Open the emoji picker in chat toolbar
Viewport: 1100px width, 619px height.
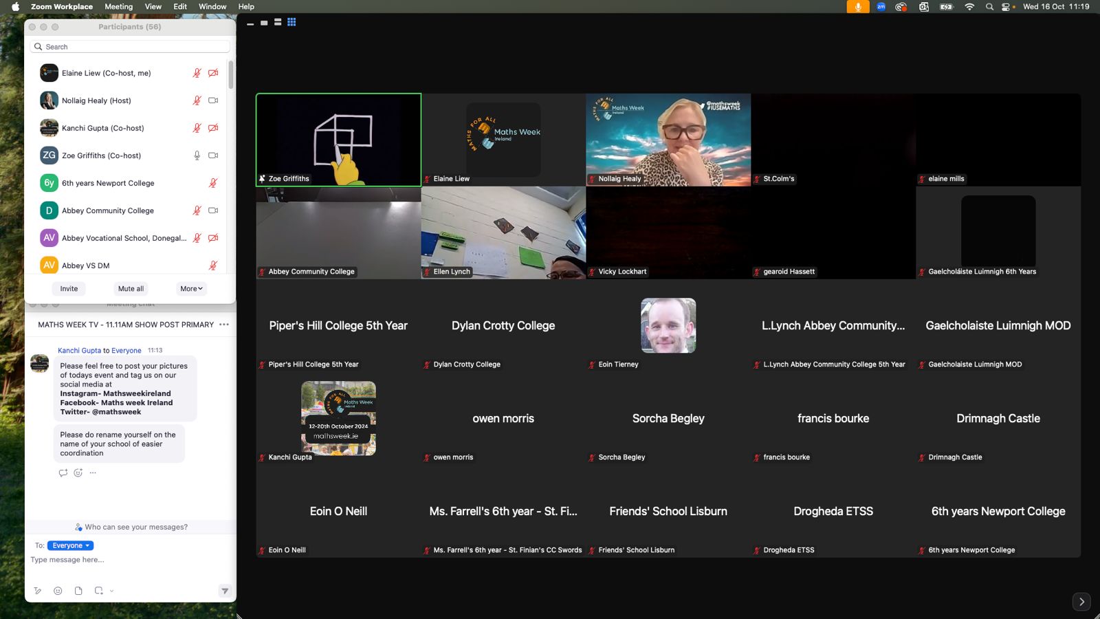[58, 591]
